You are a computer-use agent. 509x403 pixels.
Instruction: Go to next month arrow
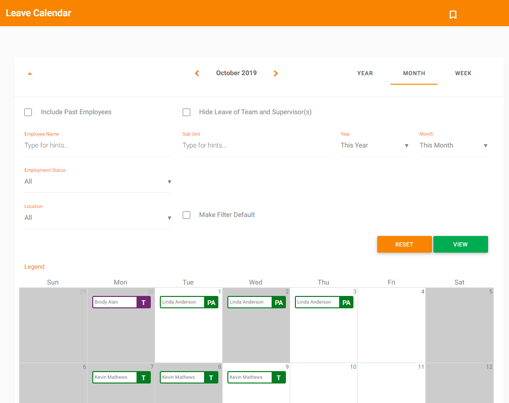(275, 73)
